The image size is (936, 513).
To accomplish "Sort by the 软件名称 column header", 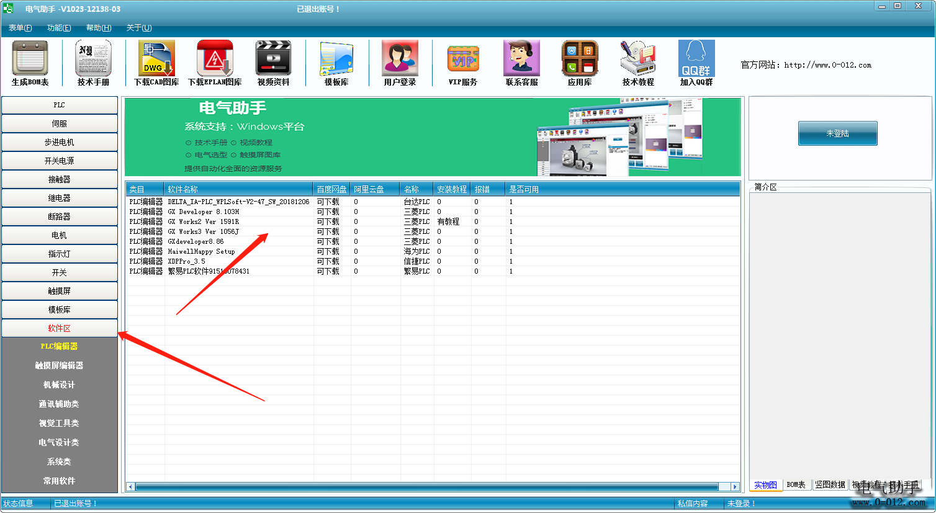I will [238, 189].
